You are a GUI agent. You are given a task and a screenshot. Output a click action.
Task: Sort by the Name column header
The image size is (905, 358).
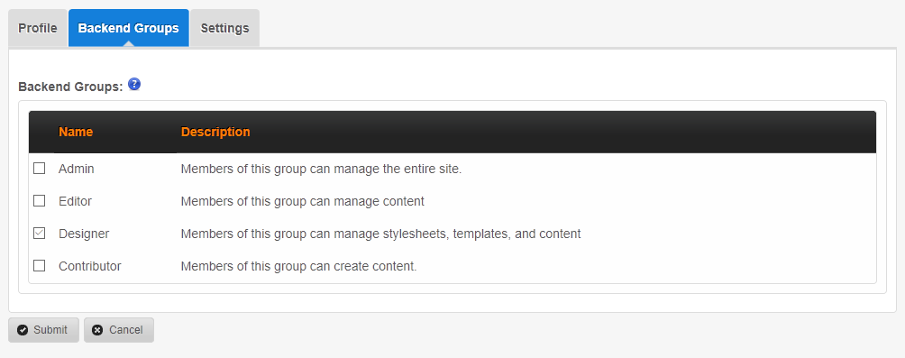[76, 132]
